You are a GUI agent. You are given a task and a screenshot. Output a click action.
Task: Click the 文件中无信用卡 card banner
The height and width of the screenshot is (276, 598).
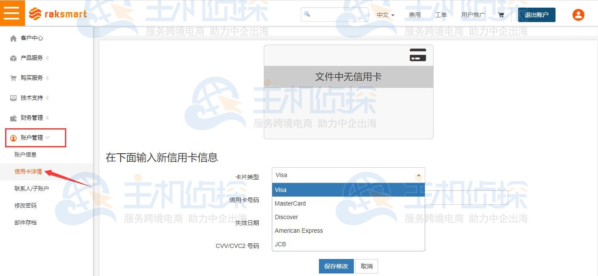(348, 77)
